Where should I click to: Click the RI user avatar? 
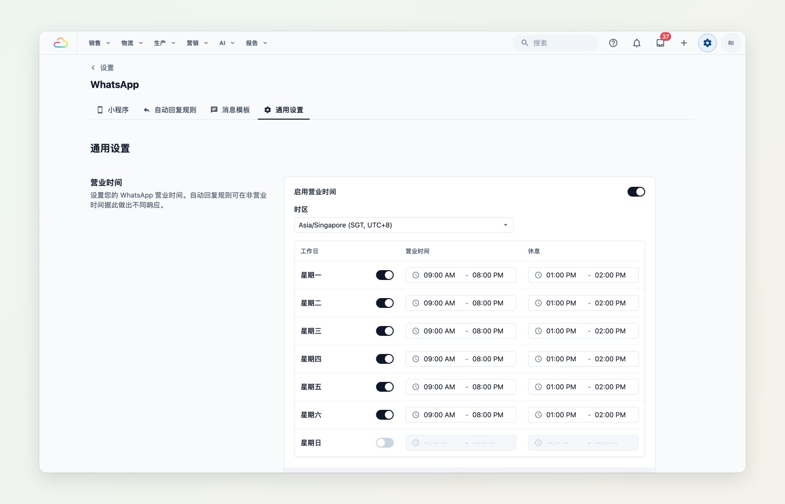[731, 43]
